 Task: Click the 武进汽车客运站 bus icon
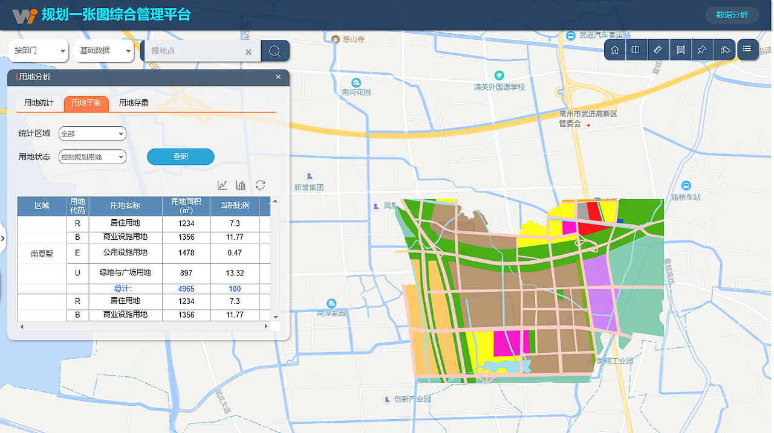(x=570, y=36)
